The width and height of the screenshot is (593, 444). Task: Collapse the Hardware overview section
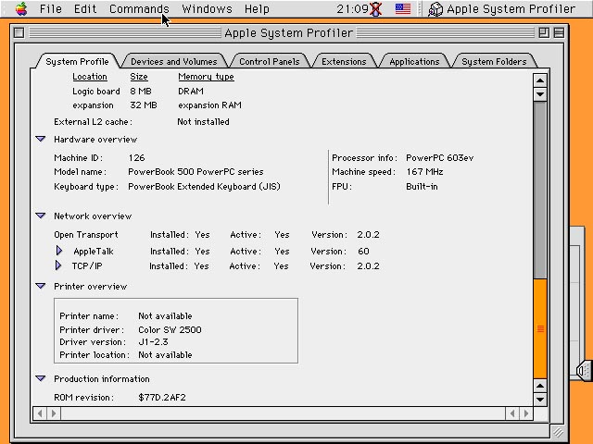coord(41,139)
